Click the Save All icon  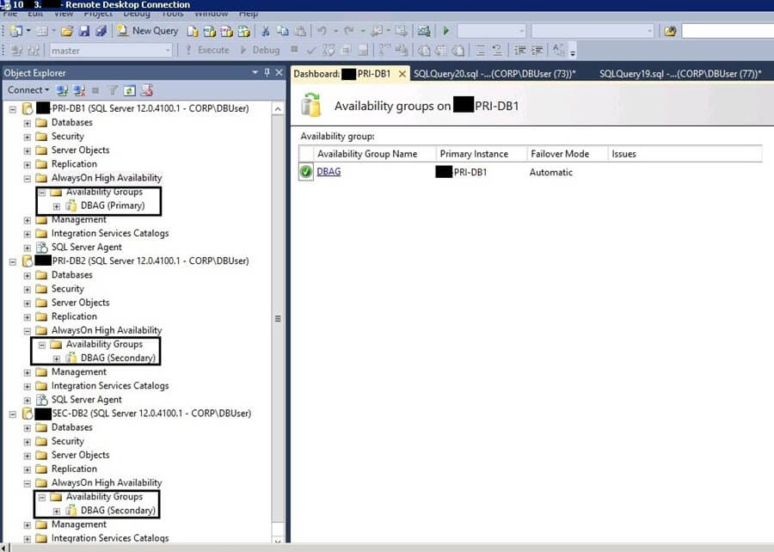(101, 31)
